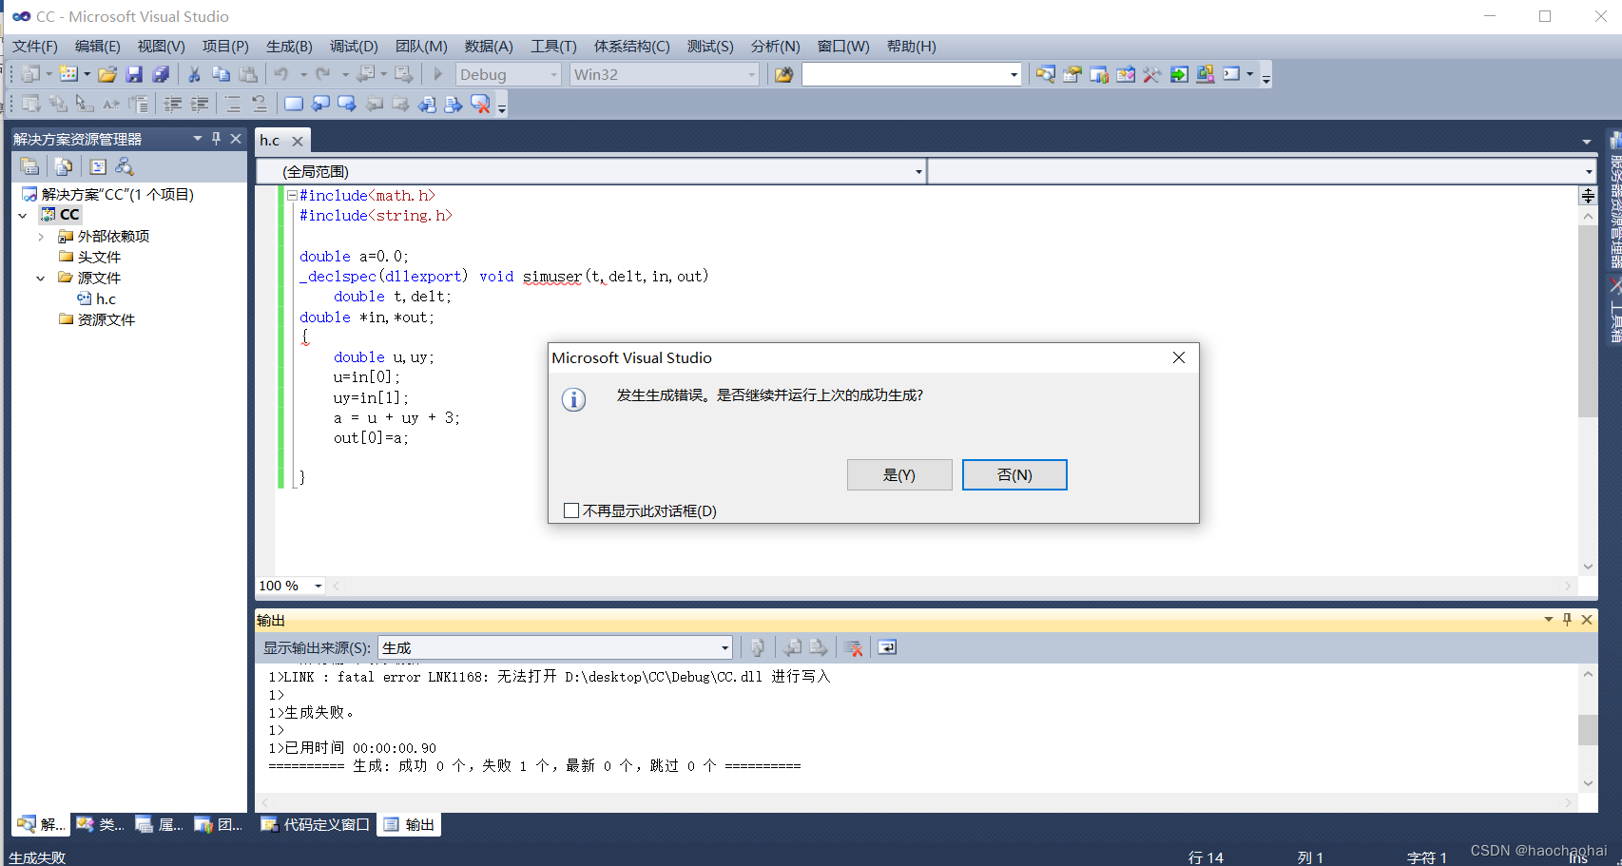Screen dimensions: 1622x866
Task: Open the 100 % zoom dropdown
Action: click(319, 586)
